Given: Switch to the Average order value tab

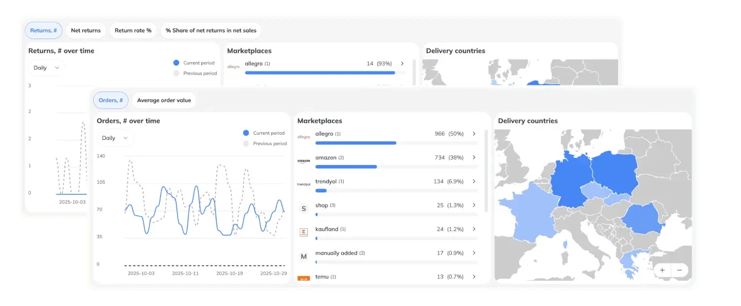Looking at the screenshot, I should coord(164,100).
